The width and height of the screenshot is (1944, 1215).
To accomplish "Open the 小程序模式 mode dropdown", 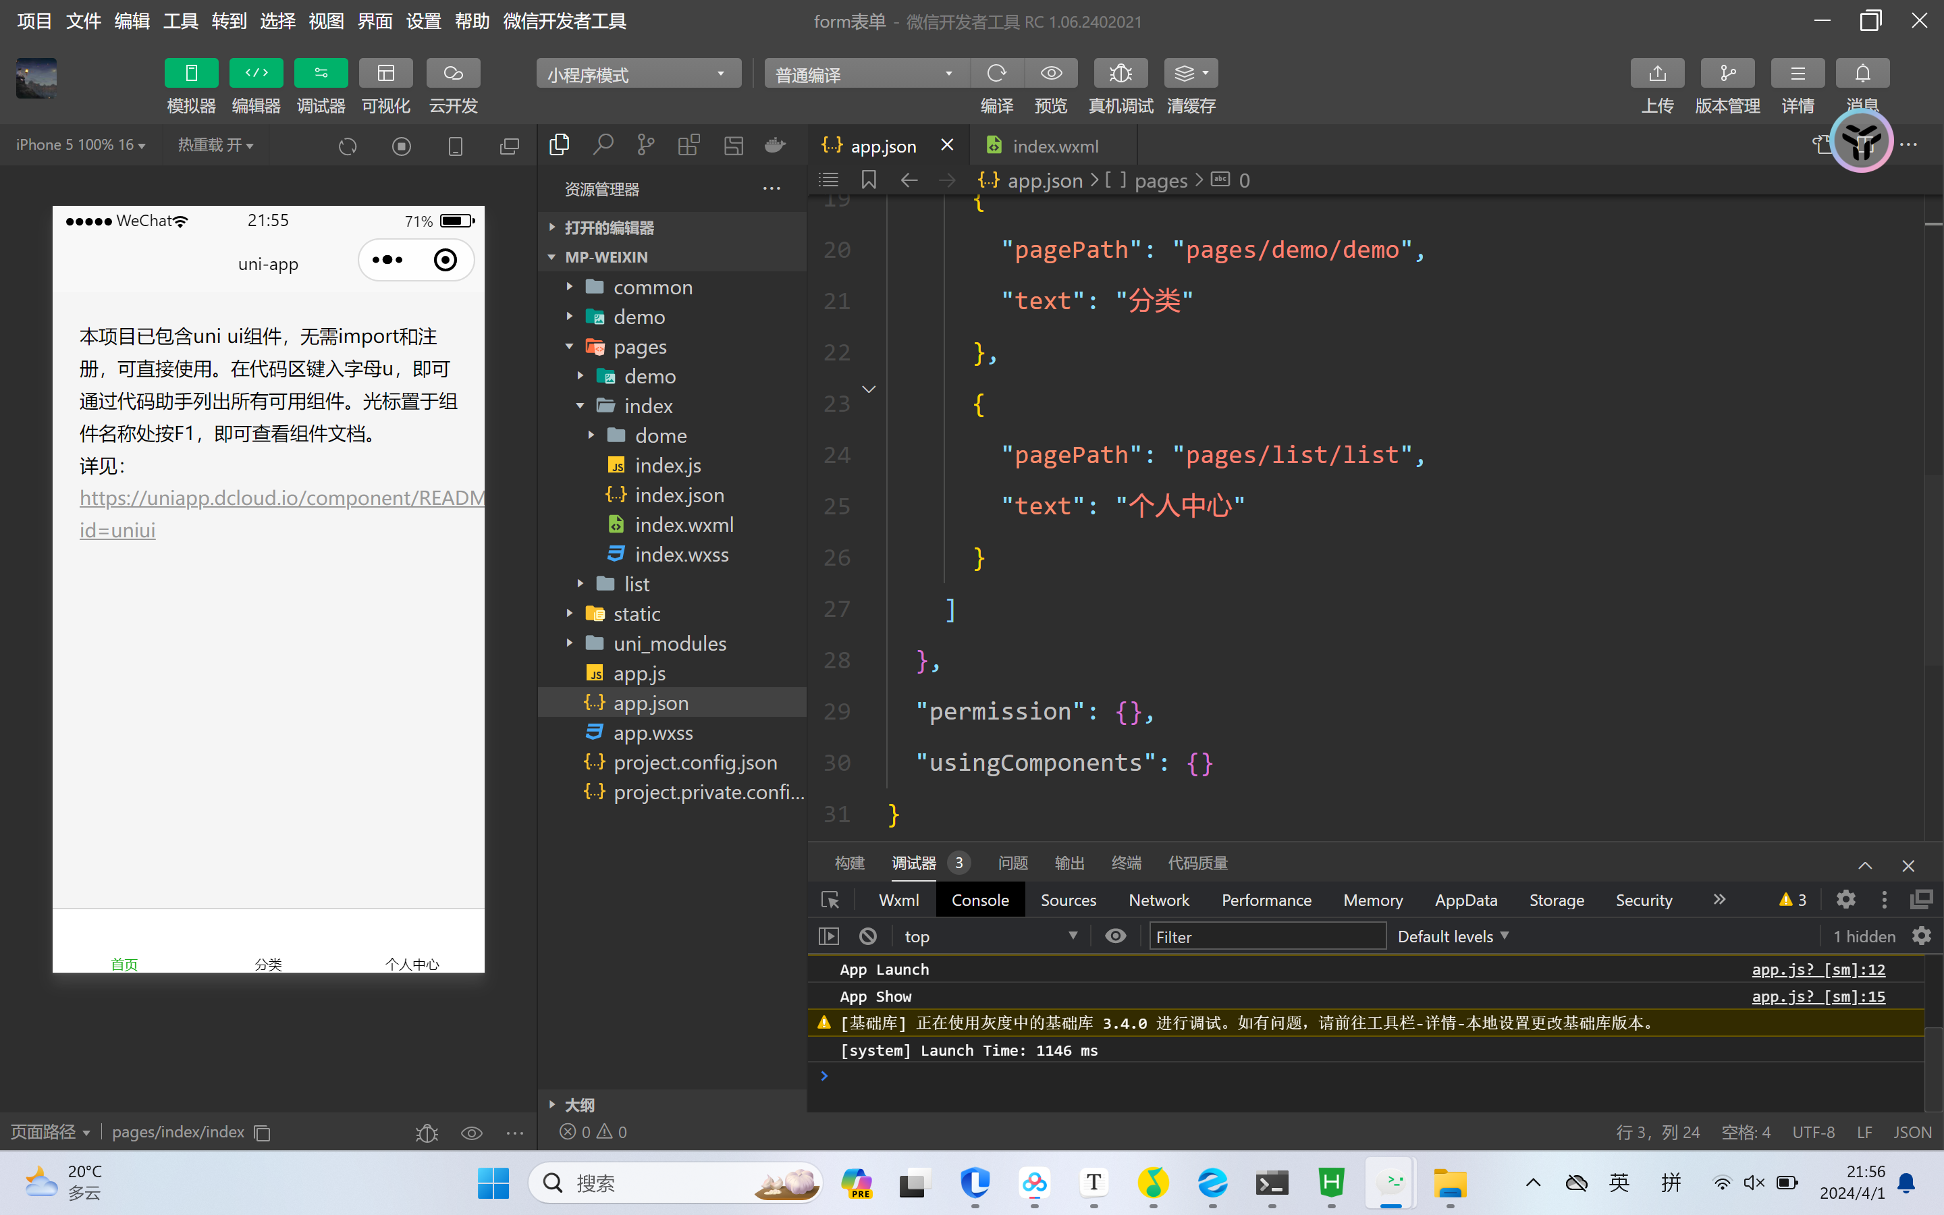I will coord(638,74).
